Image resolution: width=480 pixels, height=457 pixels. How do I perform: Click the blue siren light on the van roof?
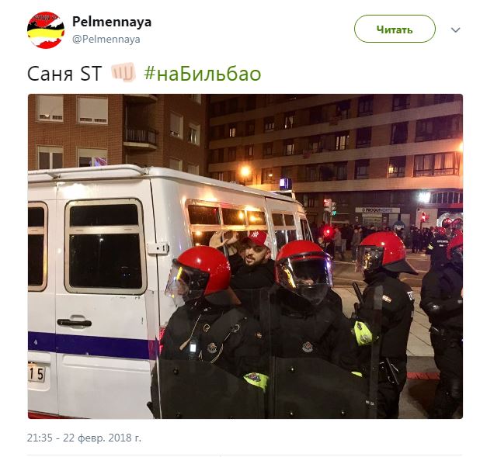285,184
